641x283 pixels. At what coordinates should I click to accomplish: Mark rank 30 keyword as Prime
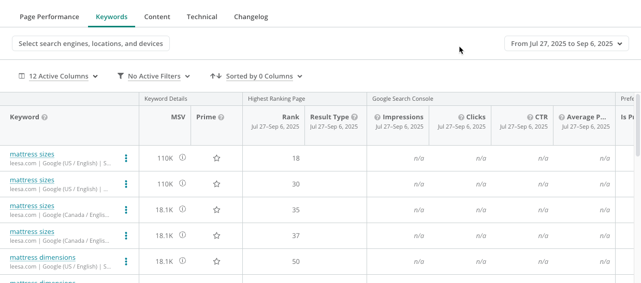click(216, 184)
